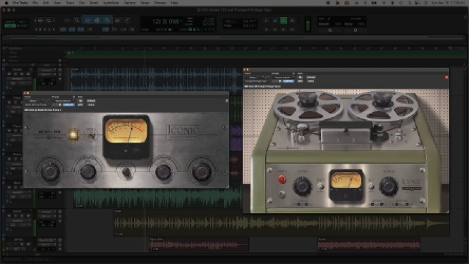
Task: Click the far-left large knob on the compressor
Action: click(x=50, y=172)
